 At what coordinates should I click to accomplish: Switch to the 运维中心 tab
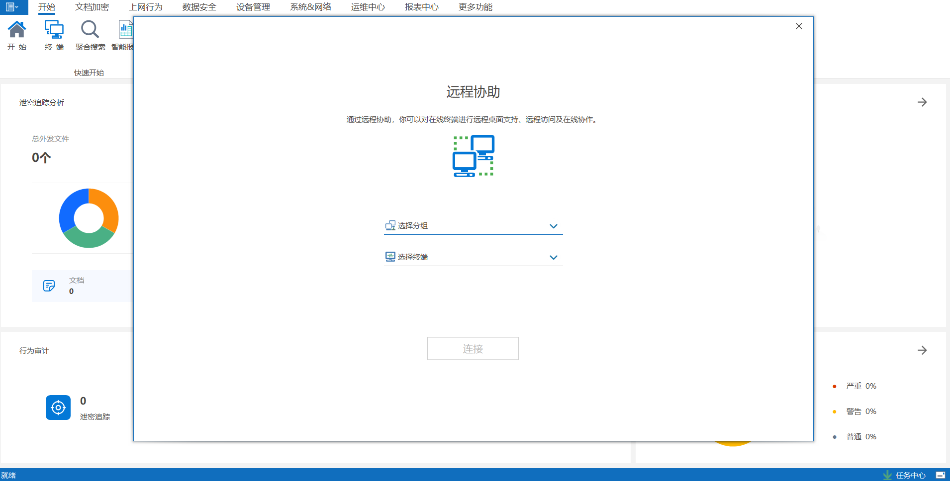[x=368, y=7]
